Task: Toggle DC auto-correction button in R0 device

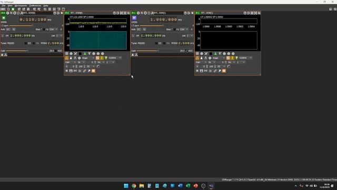Action: pyautogui.click(x=8, y=30)
